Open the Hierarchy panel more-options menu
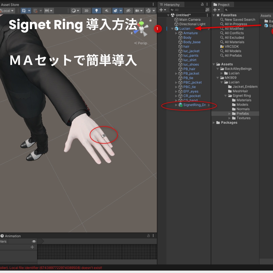 point(207,4)
